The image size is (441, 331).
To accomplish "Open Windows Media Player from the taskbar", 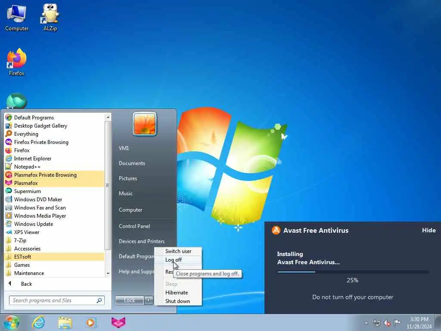I will point(91,322).
